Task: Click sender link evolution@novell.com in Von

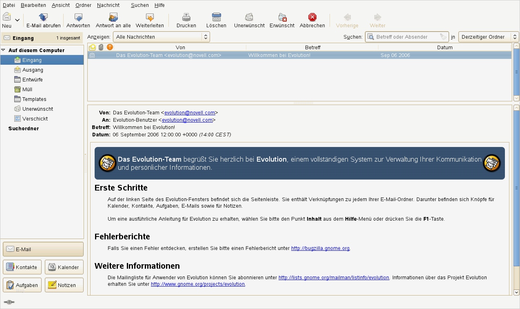Action: (x=190, y=113)
